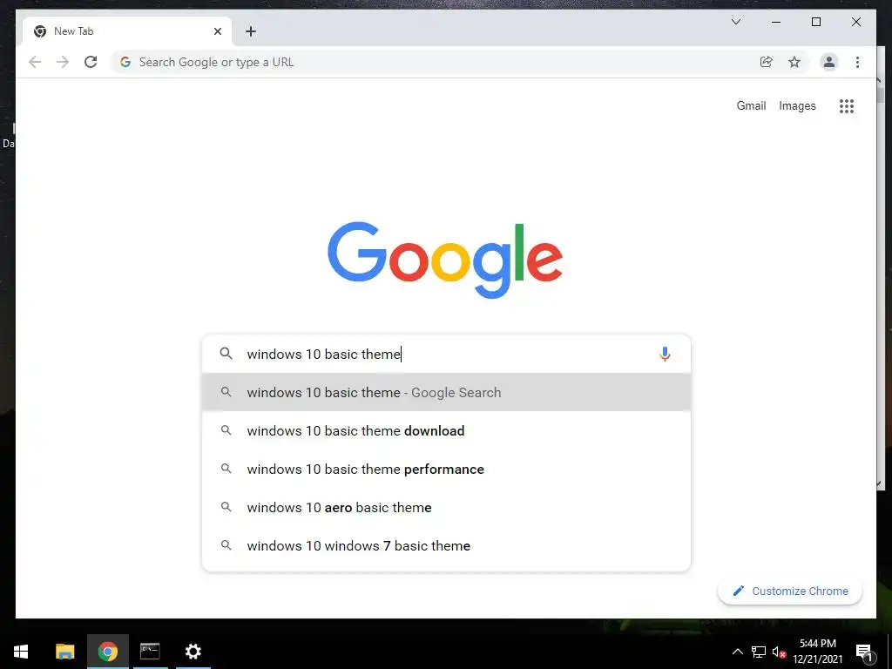Open Settings gear from the taskbar
This screenshot has height=669, width=892.
193,652
